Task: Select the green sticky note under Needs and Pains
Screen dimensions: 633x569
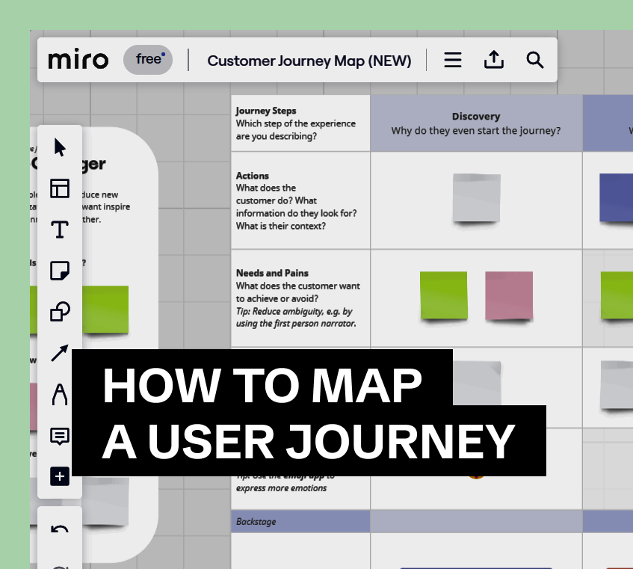Action: [x=443, y=297]
